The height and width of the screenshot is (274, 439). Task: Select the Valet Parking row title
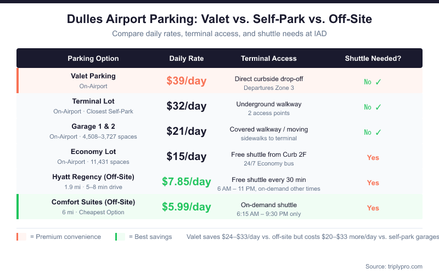coord(93,76)
